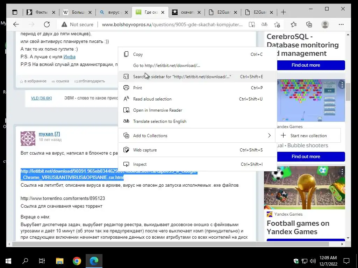Close the скачать tab
Viewport: 358px width, 268px height.
[199, 12]
